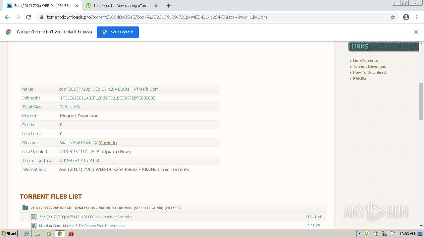Select the torrent added date 2018-06-12
This screenshot has width=424, height=238.
(80, 160)
